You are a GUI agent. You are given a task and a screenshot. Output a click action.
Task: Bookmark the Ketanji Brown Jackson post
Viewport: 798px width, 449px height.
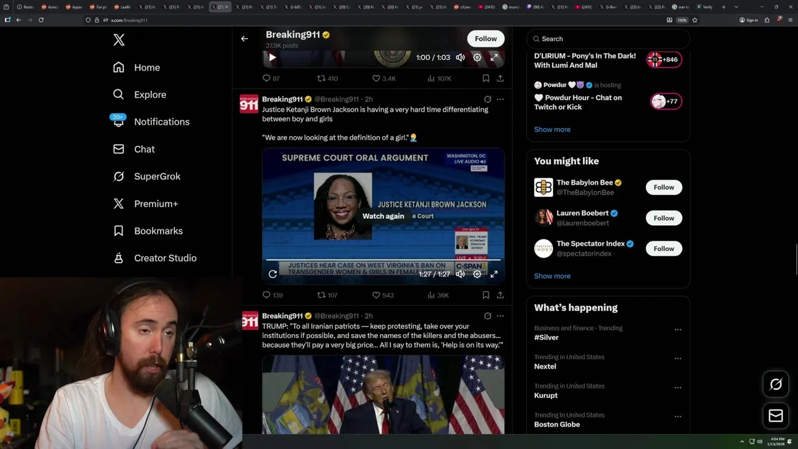tap(486, 295)
